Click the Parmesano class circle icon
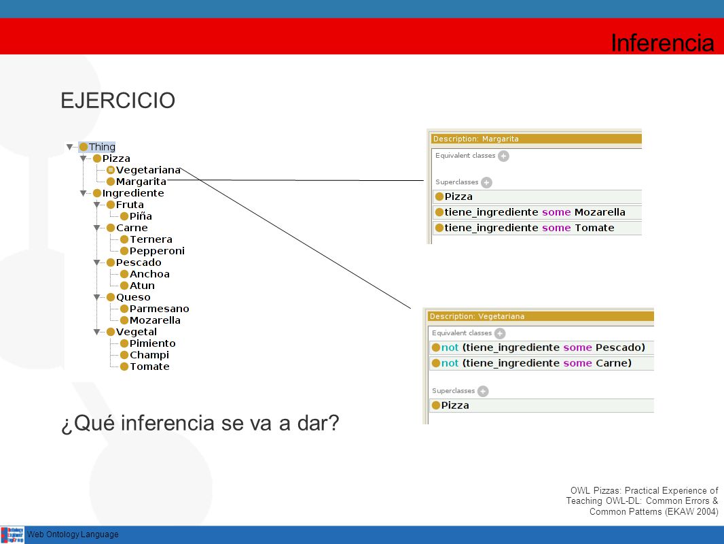This screenshot has height=544, width=724. [x=124, y=309]
